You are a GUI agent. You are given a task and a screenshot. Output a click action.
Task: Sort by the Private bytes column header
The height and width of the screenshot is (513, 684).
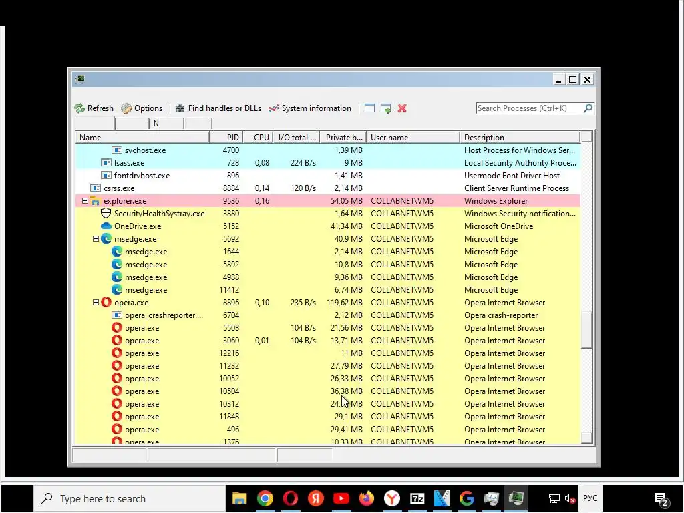(343, 138)
